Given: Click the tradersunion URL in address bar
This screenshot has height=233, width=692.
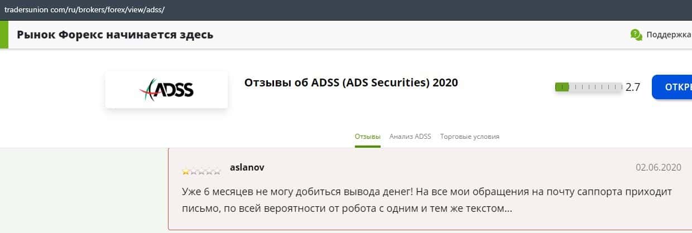Looking at the screenshot, I should (x=84, y=10).
